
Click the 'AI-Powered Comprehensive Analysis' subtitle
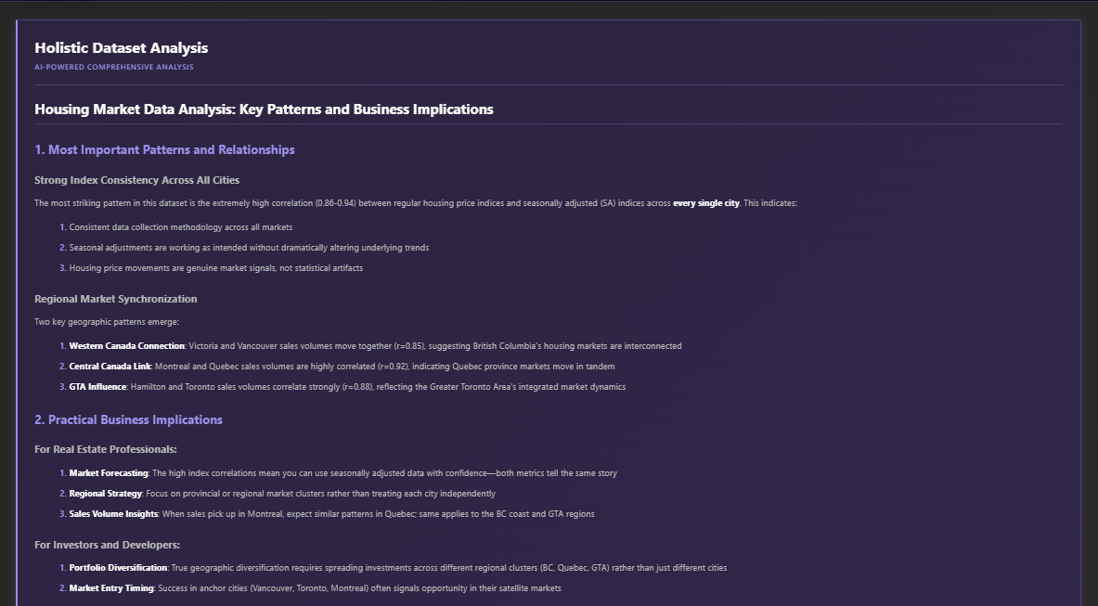(x=113, y=68)
